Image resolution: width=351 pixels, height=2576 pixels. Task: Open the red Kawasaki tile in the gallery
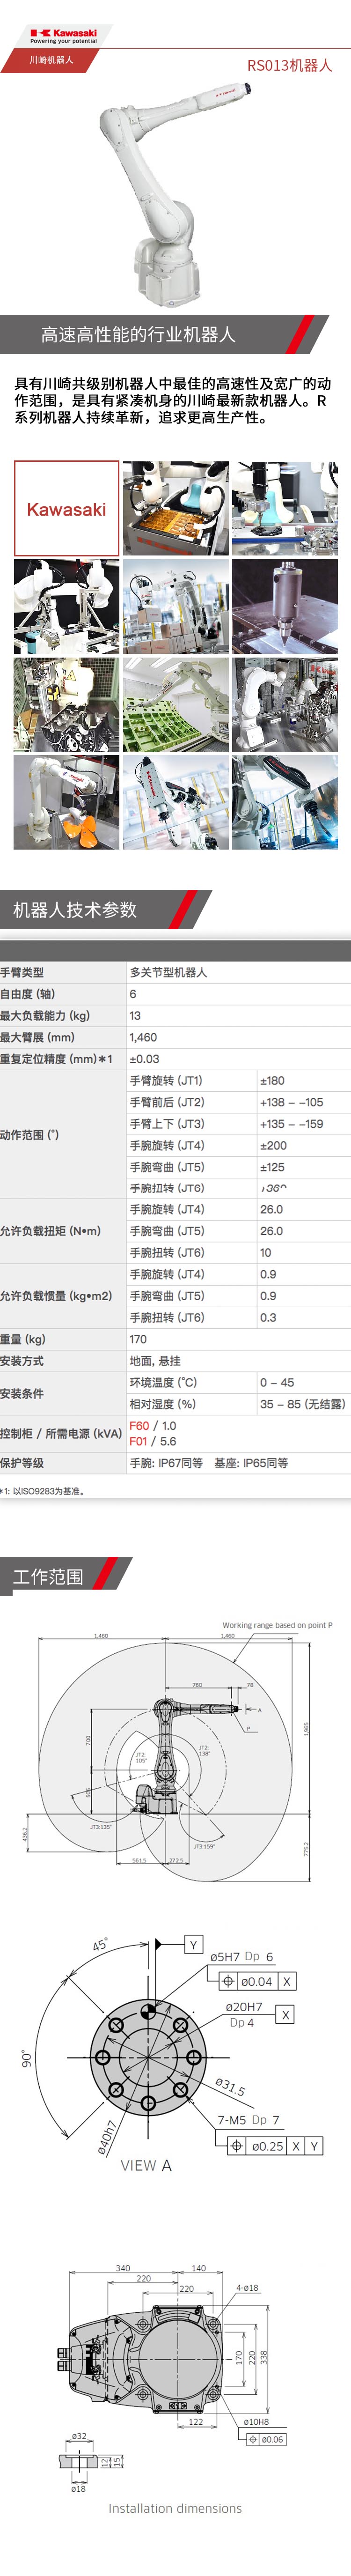coord(66,508)
